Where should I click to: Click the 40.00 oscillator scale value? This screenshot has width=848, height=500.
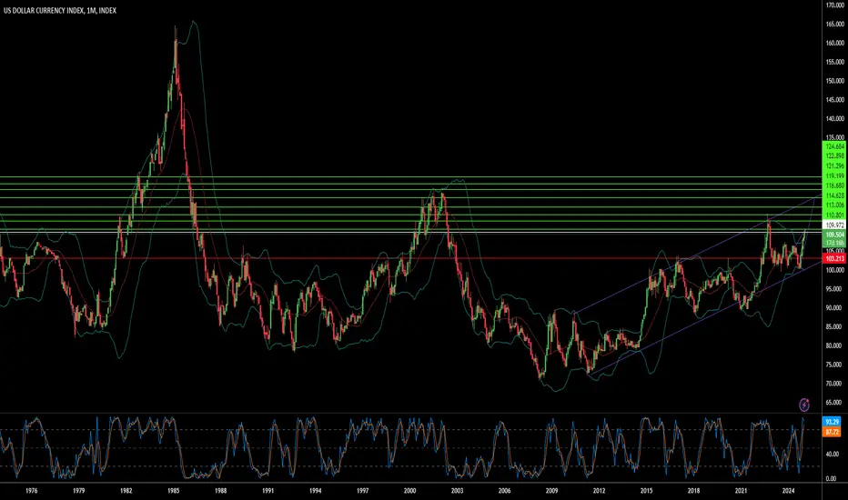832,455
